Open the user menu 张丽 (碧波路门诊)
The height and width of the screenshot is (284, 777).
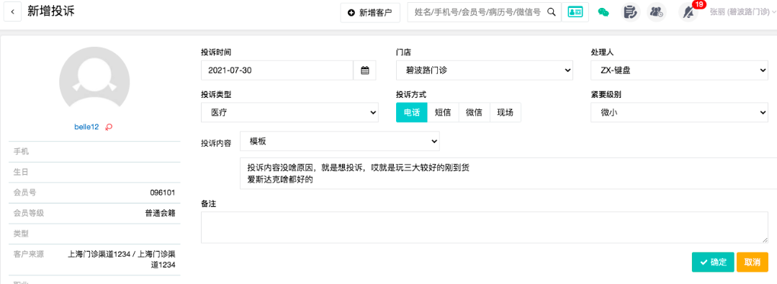click(743, 12)
